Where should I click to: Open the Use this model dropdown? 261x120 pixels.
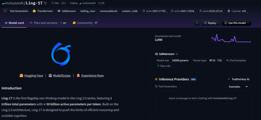237,23
